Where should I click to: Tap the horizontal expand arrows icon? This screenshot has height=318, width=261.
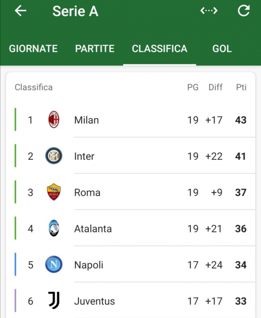(x=209, y=10)
